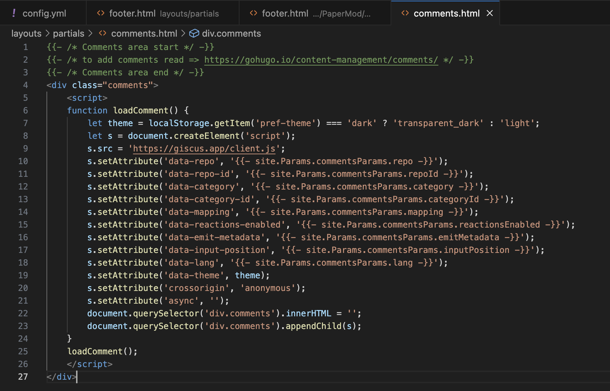Click localStorage on line 7
Screen dimensions: 610x391
pos(179,123)
